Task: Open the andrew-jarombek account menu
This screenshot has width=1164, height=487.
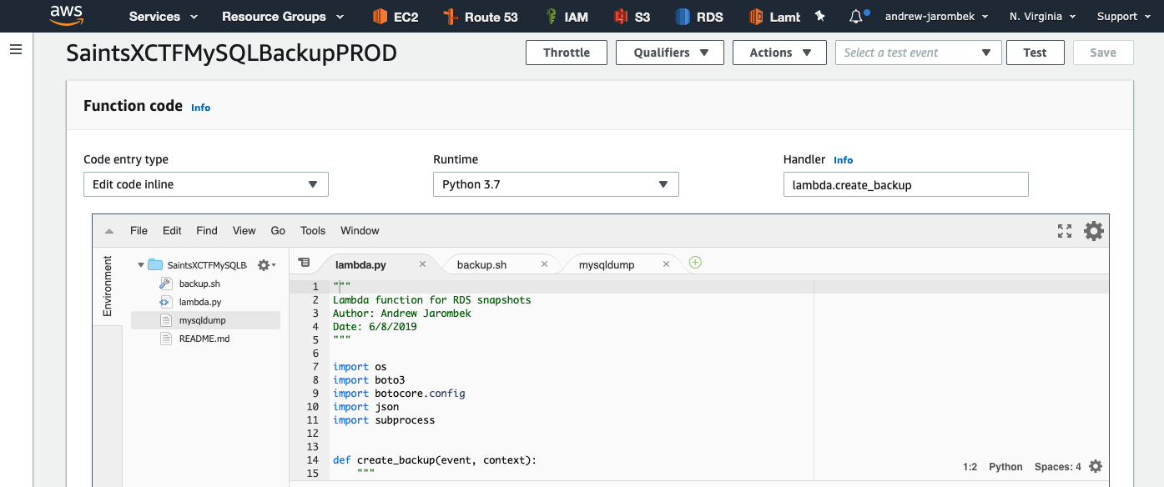Action: click(936, 16)
